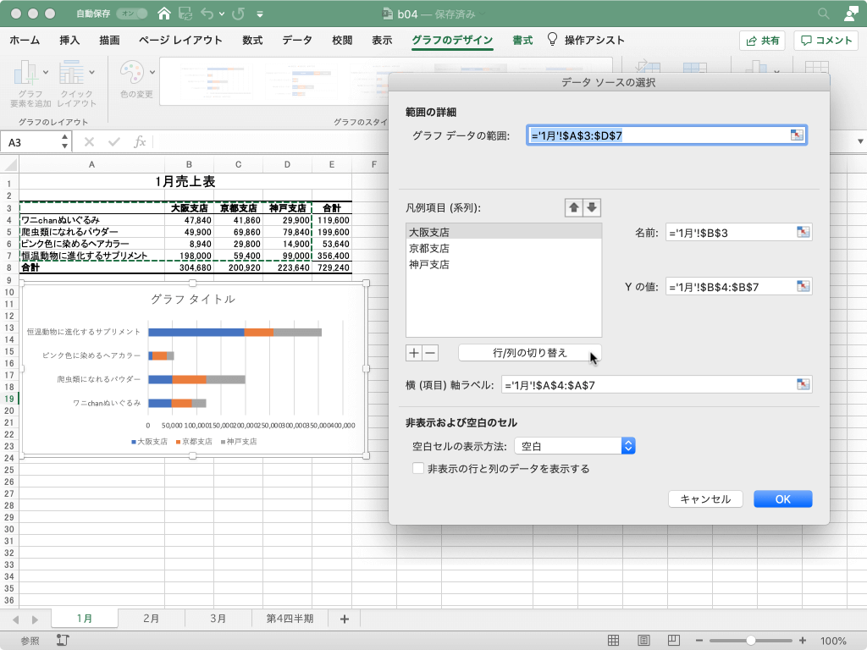This screenshot has height=650, width=867.
Task: Click range selector icon for Y の値
Action: click(x=803, y=286)
